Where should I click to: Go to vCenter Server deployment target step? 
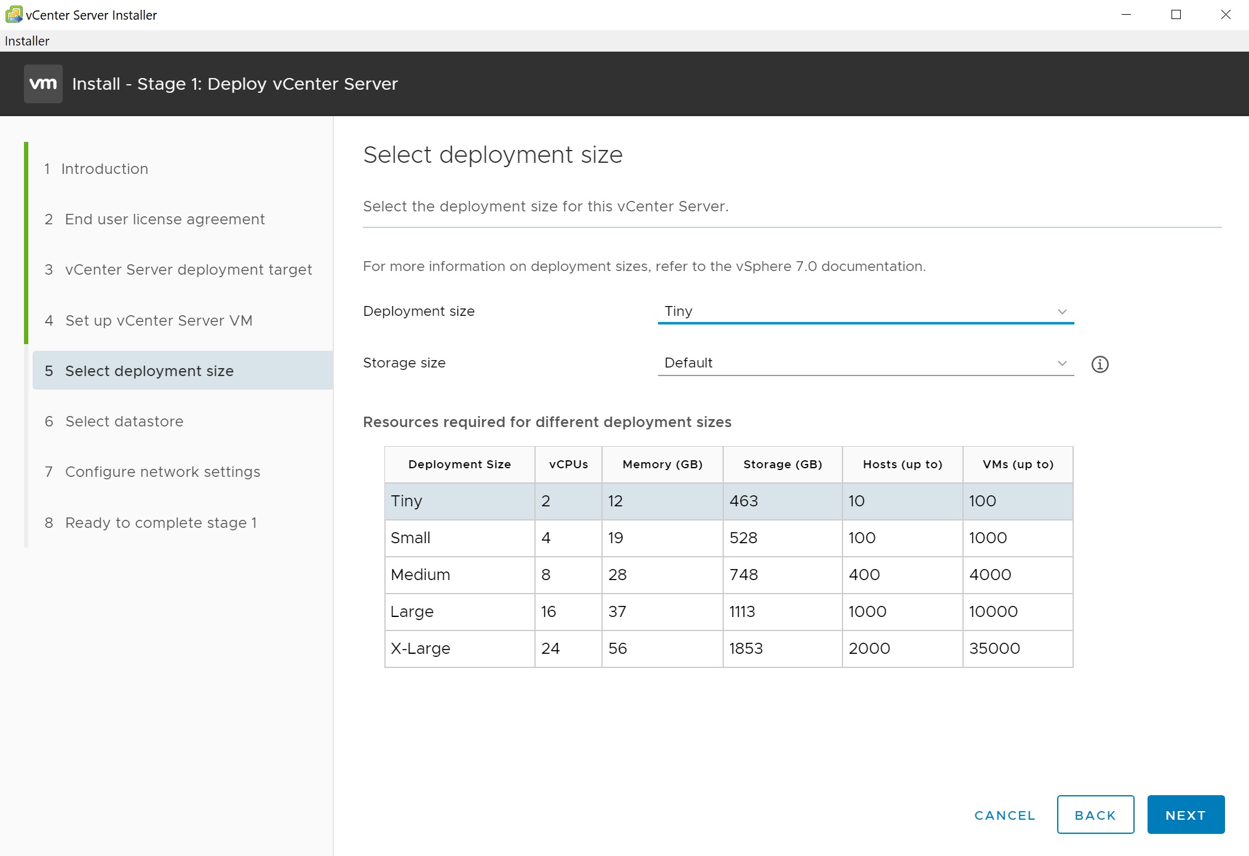pyautogui.click(x=178, y=270)
